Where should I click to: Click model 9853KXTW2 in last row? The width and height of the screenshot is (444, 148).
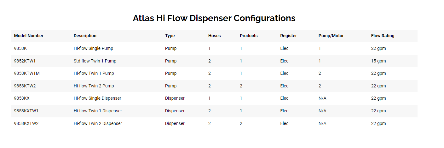point(26,123)
